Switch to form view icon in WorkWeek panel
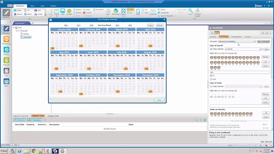Viewport: 274px width, 154px height. [x=212, y=33]
